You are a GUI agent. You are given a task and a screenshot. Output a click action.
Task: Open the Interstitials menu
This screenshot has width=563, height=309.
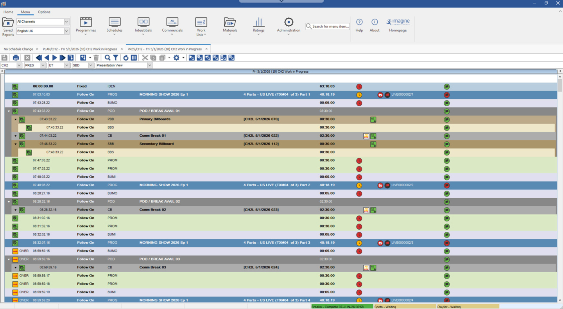coord(143,26)
